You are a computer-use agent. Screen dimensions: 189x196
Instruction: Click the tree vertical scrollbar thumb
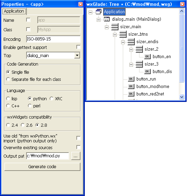182,48
